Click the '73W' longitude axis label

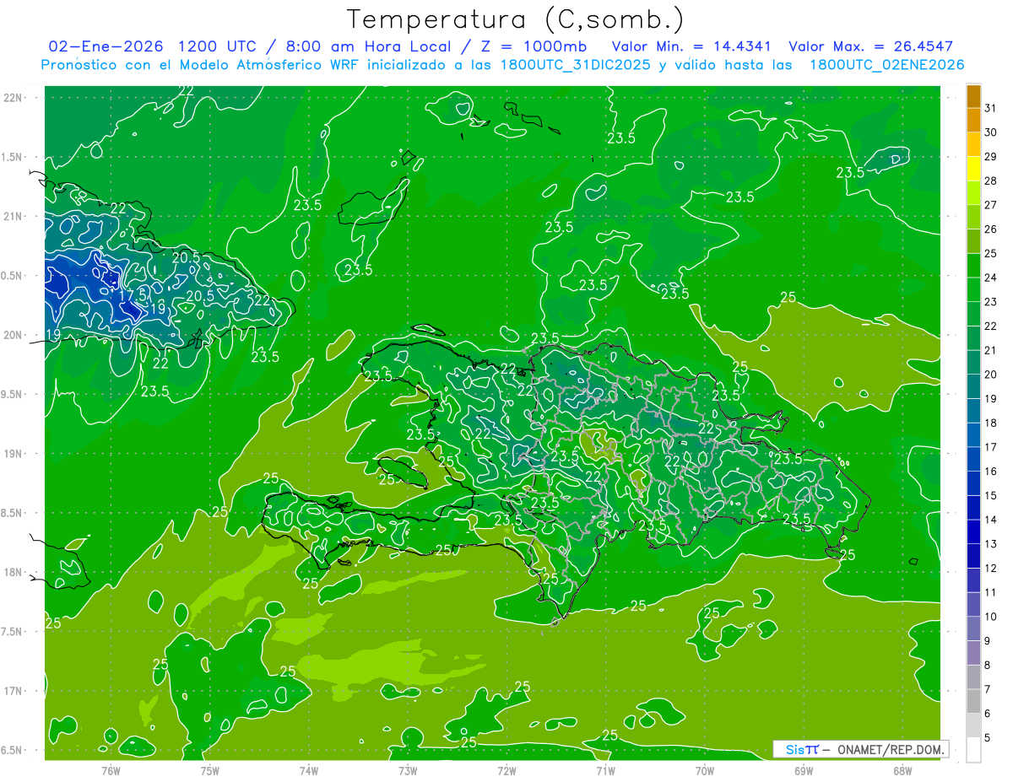coord(408,772)
